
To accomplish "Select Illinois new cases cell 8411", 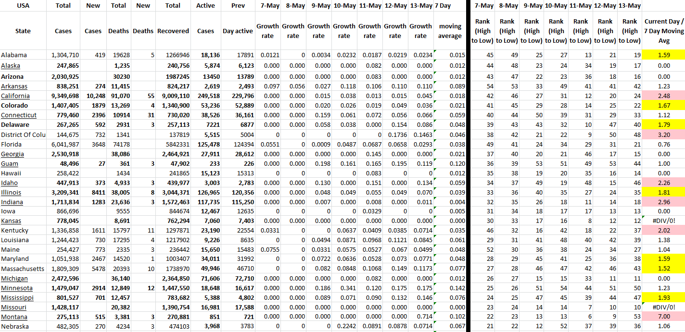I will point(93,193).
